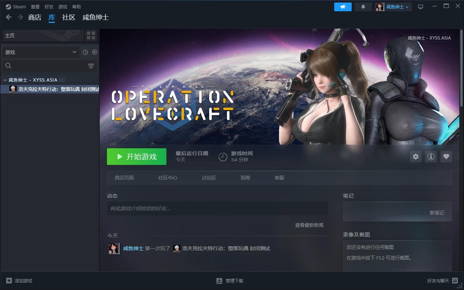The width and height of the screenshot is (464, 290).
Task: Open the 游戏 collection type dropdown
Action: (40, 52)
